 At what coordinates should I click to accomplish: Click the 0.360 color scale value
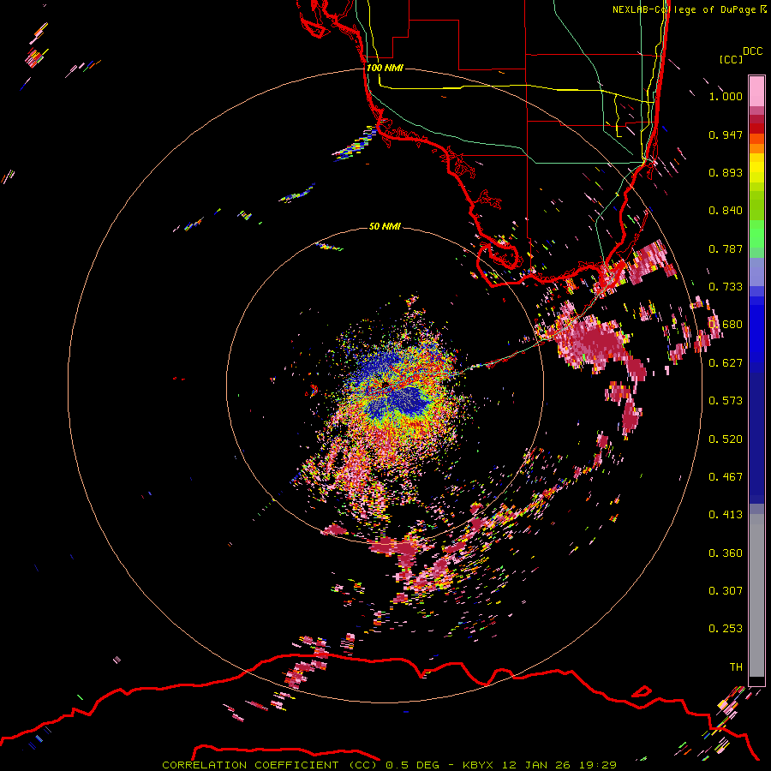tap(726, 553)
